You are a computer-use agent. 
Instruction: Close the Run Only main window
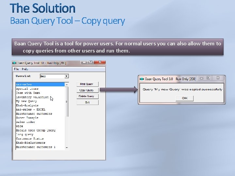pyautogui.click(x=100, y=62)
